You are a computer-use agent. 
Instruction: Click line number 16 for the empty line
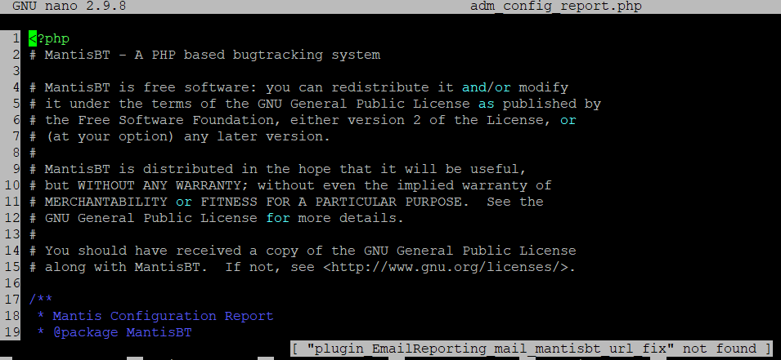12,283
